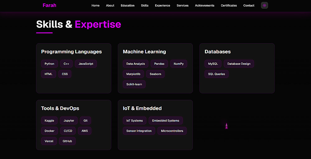Select the Vercel skill chip
Image resolution: width=311 pixels, height=159 pixels.
(x=49, y=141)
